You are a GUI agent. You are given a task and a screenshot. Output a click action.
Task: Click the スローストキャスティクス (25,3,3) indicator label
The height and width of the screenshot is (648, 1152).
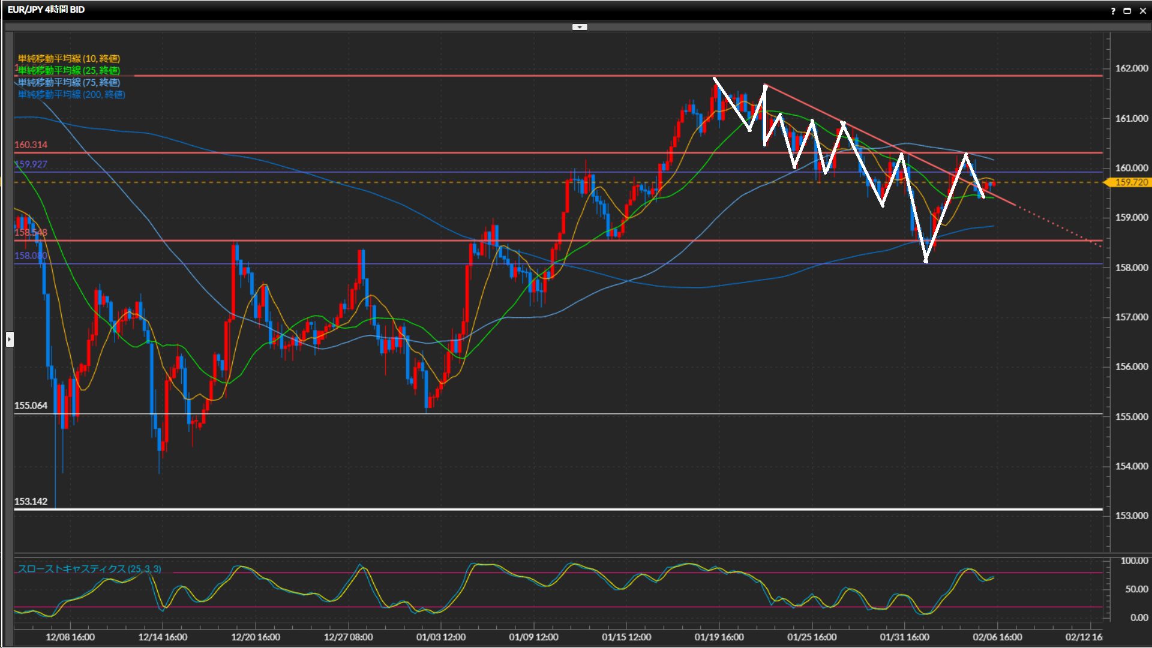(89, 569)
